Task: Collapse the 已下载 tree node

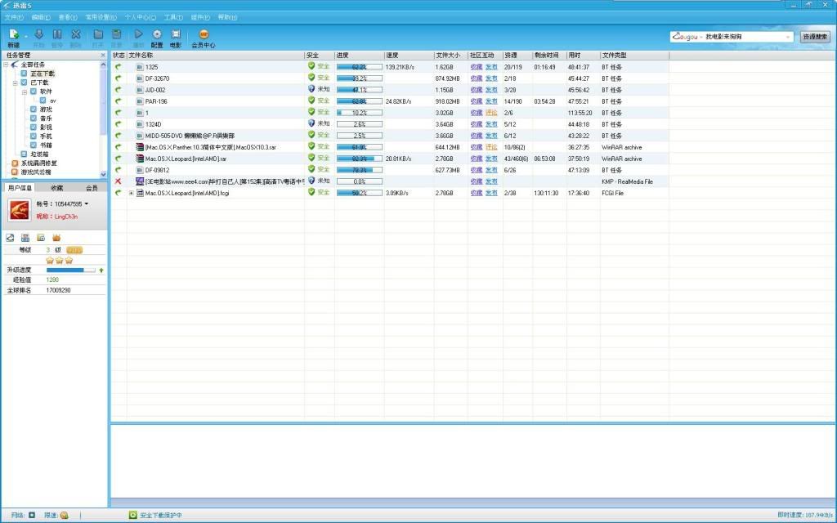Action: (15, 82)
